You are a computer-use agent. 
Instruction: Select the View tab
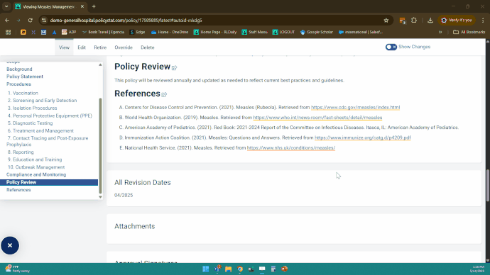click(64, 47)
